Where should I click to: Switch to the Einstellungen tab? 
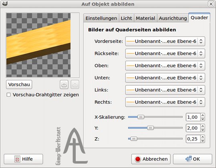point(101,18)
